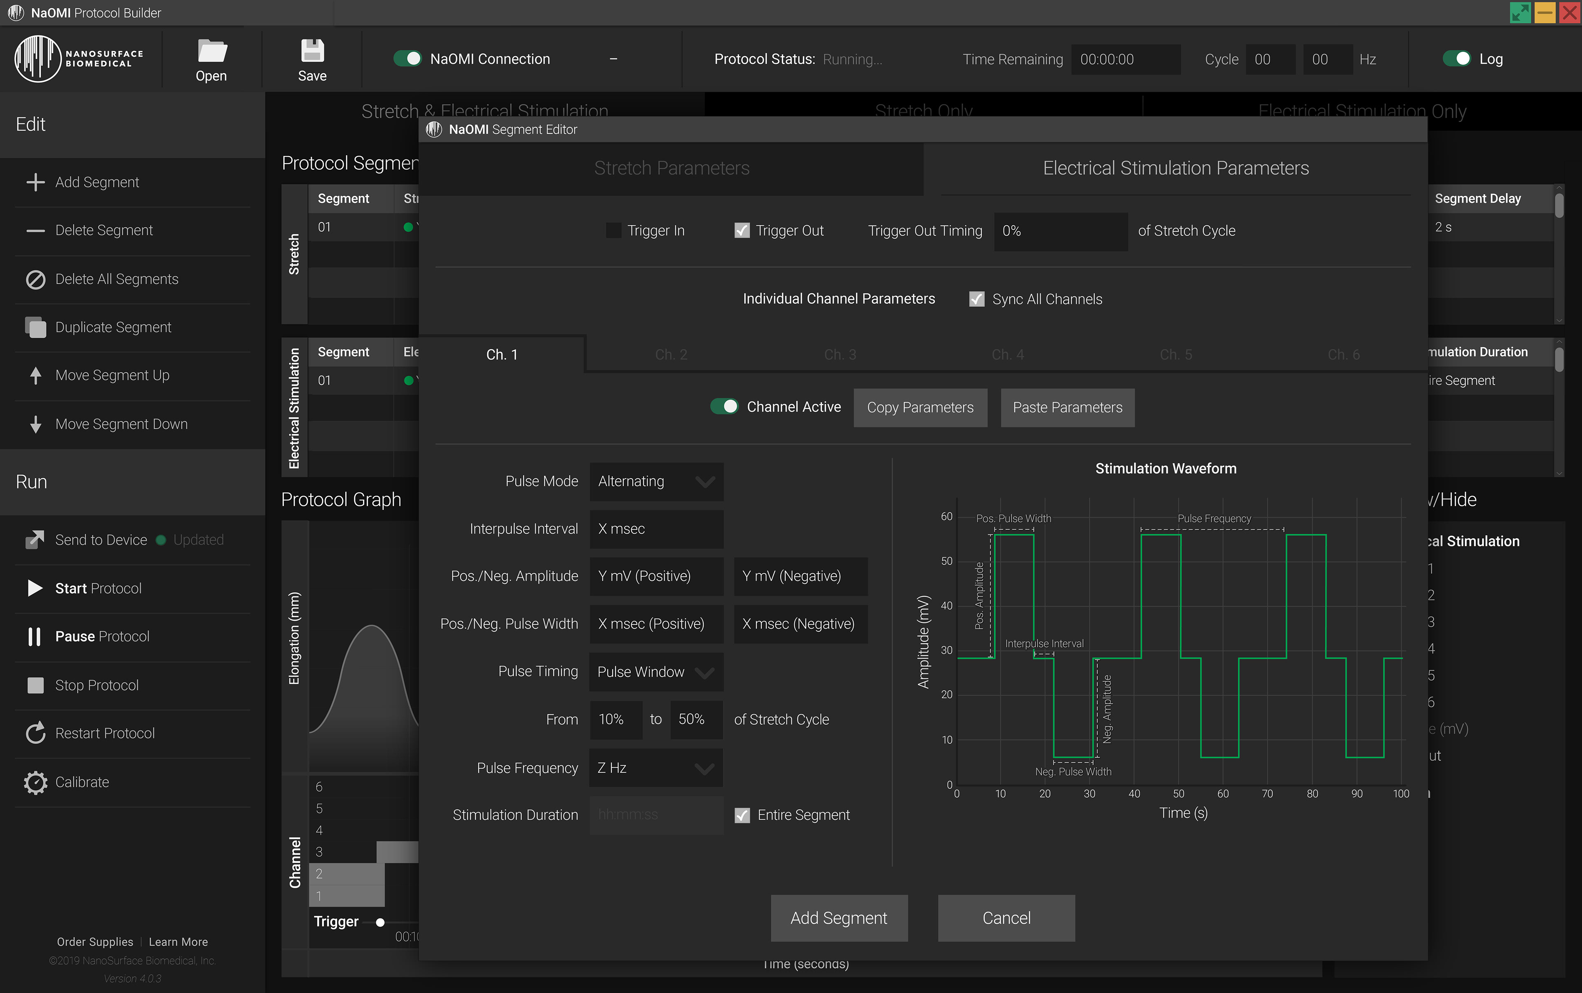Click the Add Segment plus icon
Viewport: 1582px width, 993px height.
tap(35, 182)
